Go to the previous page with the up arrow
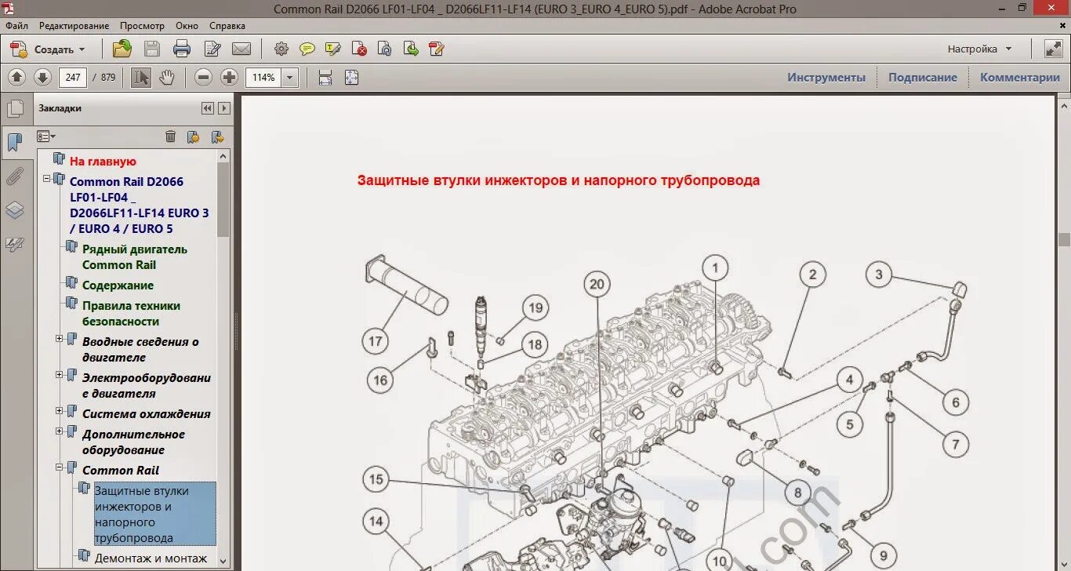The image size is (1071, 571). [x=17, y=77]
